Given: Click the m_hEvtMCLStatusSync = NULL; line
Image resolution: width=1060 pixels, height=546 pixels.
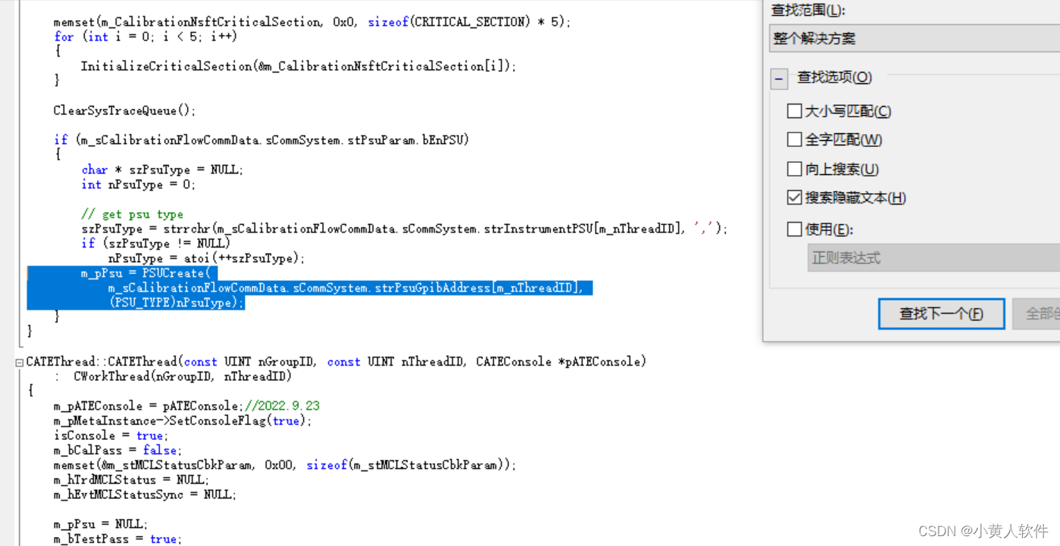Looking at the screenshot, I should 145,495.
